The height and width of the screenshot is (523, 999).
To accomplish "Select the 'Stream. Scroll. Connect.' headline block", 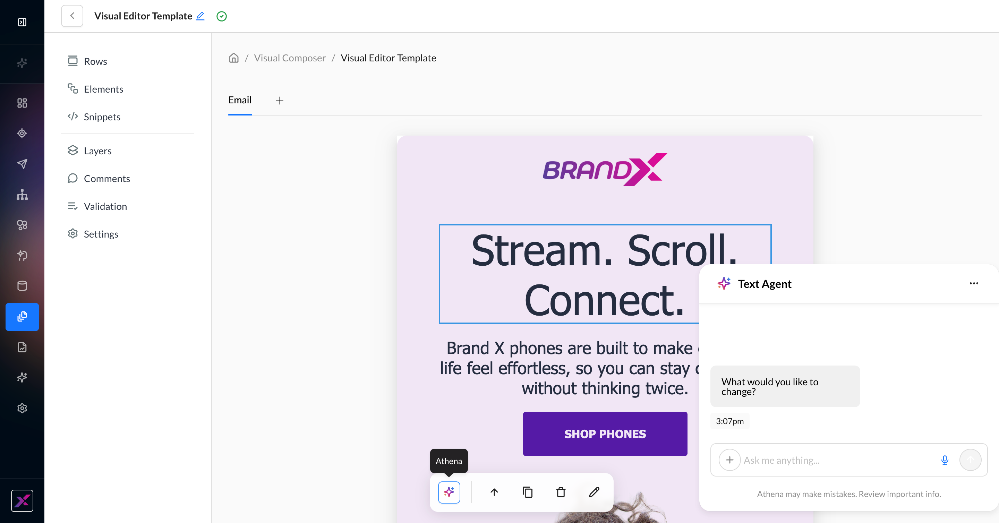I will click(605, 274).
